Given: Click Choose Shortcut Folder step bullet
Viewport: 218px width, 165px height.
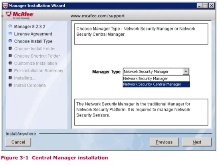Looking at the screenshot, I should pos(10,56).
